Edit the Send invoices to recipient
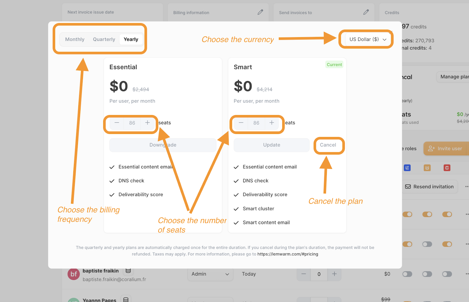The width and height of the screenshot is (469, 302). click(366, 12)
